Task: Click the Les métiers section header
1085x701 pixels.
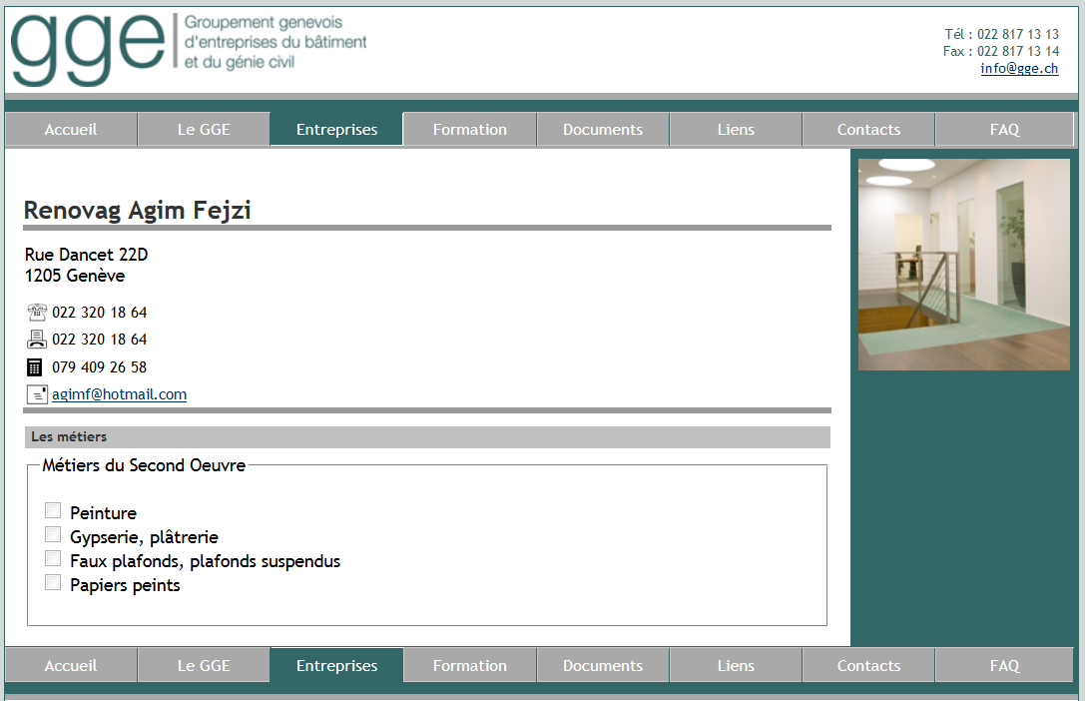Action: (427, 437)
